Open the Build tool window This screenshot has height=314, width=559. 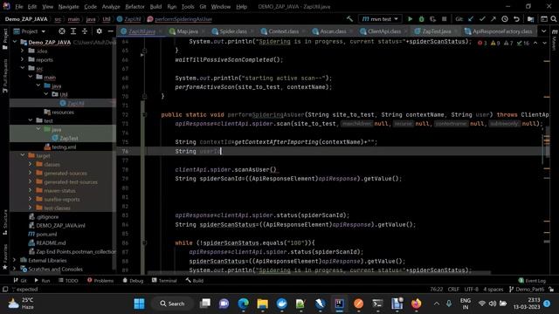click(x=195, y=281)
